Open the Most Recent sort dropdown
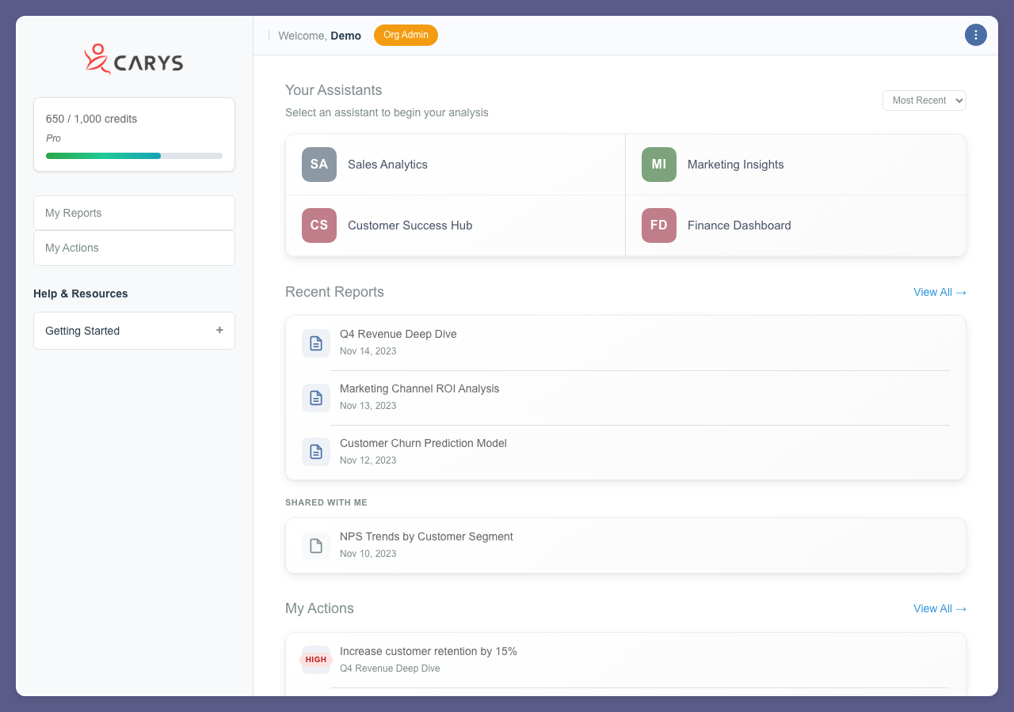1014x712 pixels. 924,100
